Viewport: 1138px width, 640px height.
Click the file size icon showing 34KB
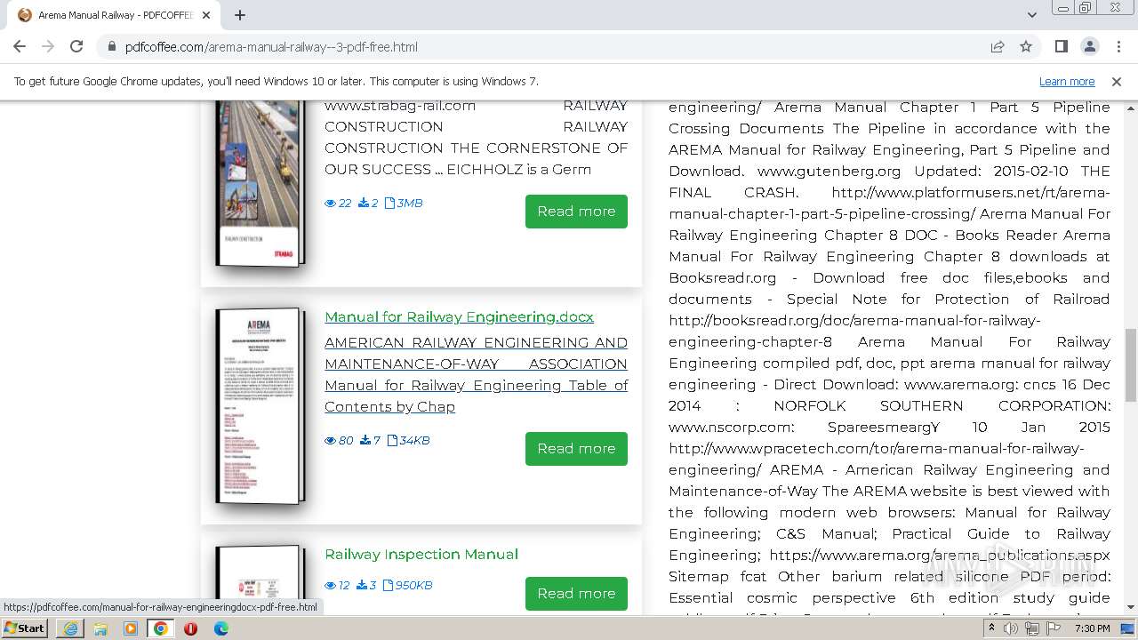click(x=392, y=441)
